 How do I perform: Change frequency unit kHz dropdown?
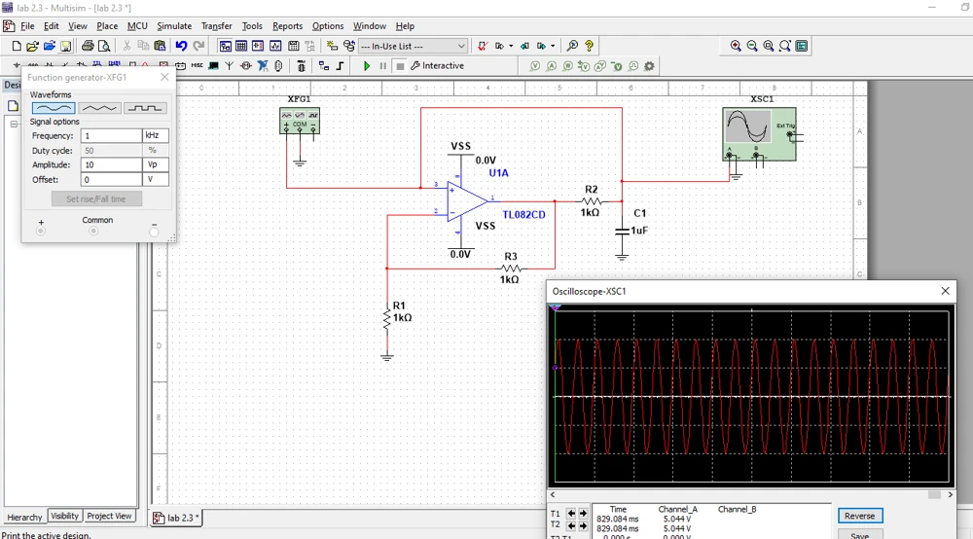pyautogui.click(x=156, y=135)
